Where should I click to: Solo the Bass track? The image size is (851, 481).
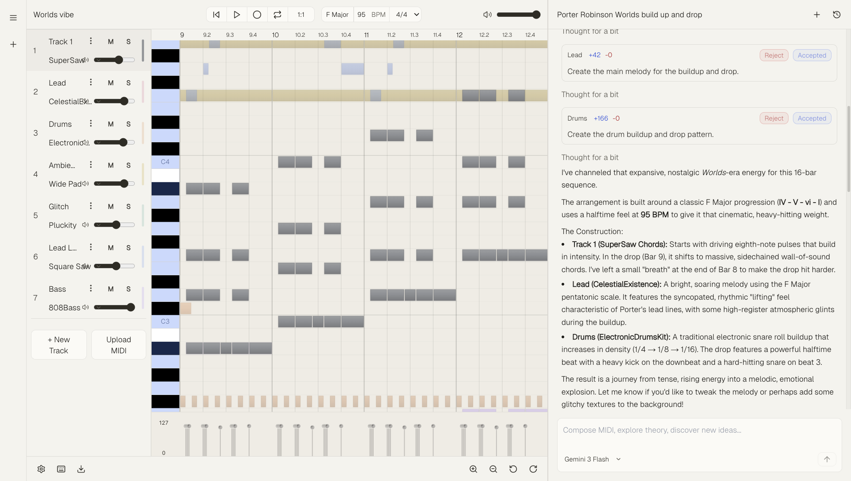(x=129, y=289)
